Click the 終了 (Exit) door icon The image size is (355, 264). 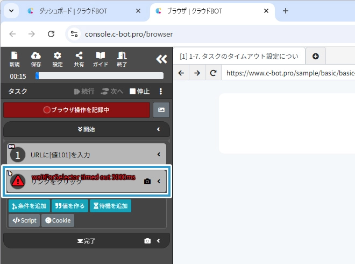(122, 59)
